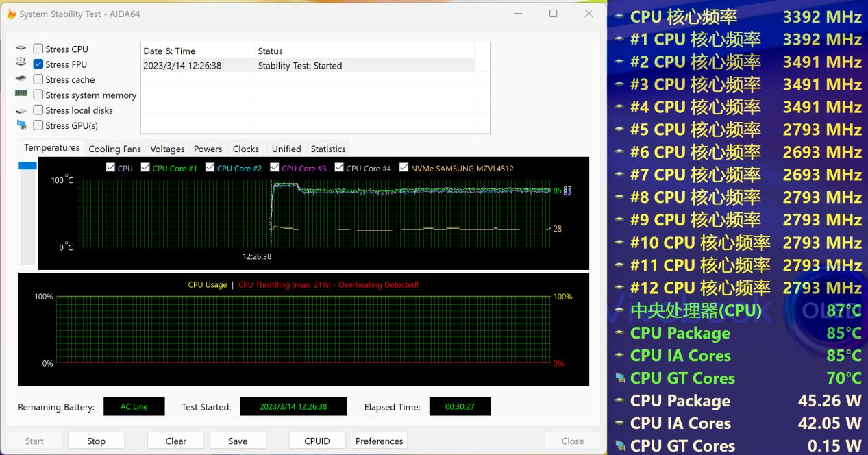868x455 pixels.
Task: Click the processor icon beside Stress CPU
Action: 21,49
